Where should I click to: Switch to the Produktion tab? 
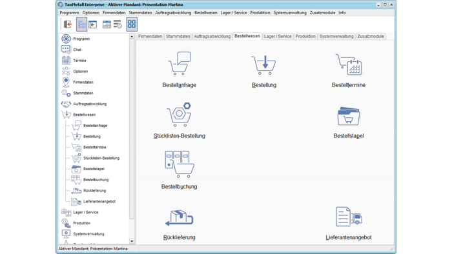(x=305, y=37)
